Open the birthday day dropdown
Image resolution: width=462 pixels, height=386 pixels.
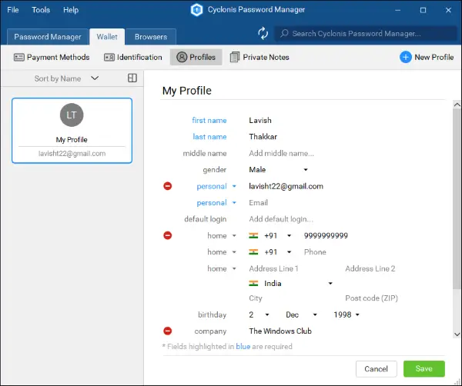(x=259, y=314)
